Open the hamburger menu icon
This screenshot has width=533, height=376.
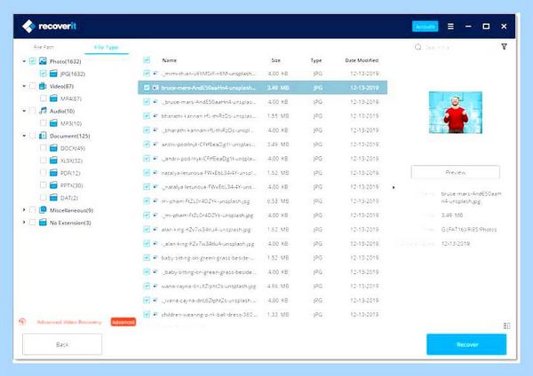[x=450, y=26]
